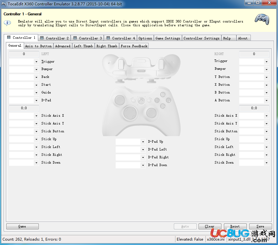Click the Controller 4 tab status square
This screenshot has height=245, width=278.
108,38
